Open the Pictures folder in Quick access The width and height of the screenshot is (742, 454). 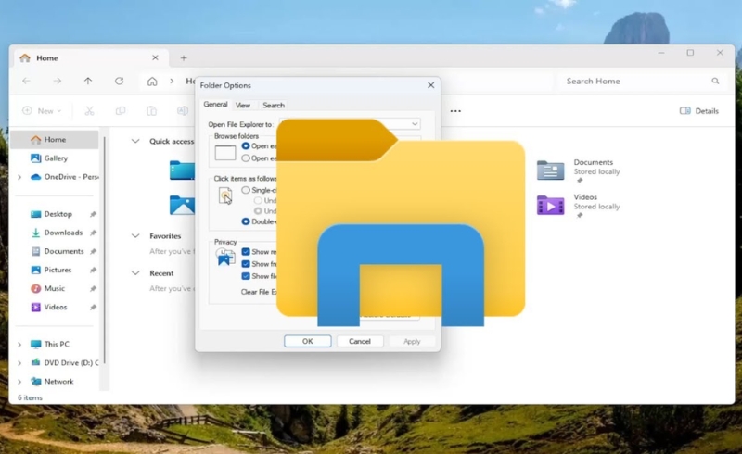tap(182, 205)
